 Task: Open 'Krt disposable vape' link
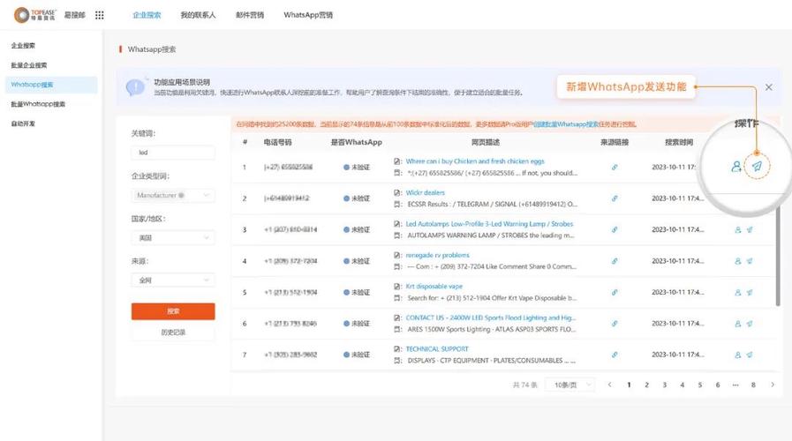click(x=434, y=287)
